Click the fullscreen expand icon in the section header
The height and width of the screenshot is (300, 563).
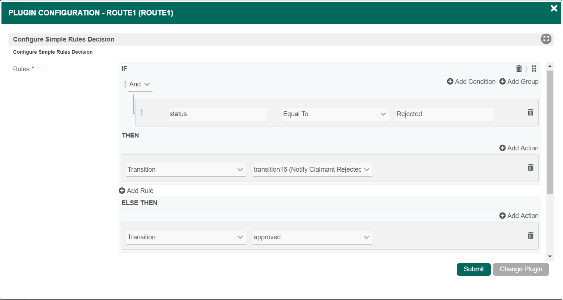[x=546, y=39]
